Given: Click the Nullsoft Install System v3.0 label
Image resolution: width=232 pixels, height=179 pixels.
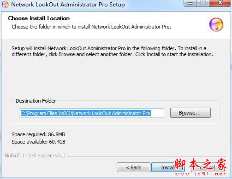Looking at the screenshot, I should click(35, 156).
